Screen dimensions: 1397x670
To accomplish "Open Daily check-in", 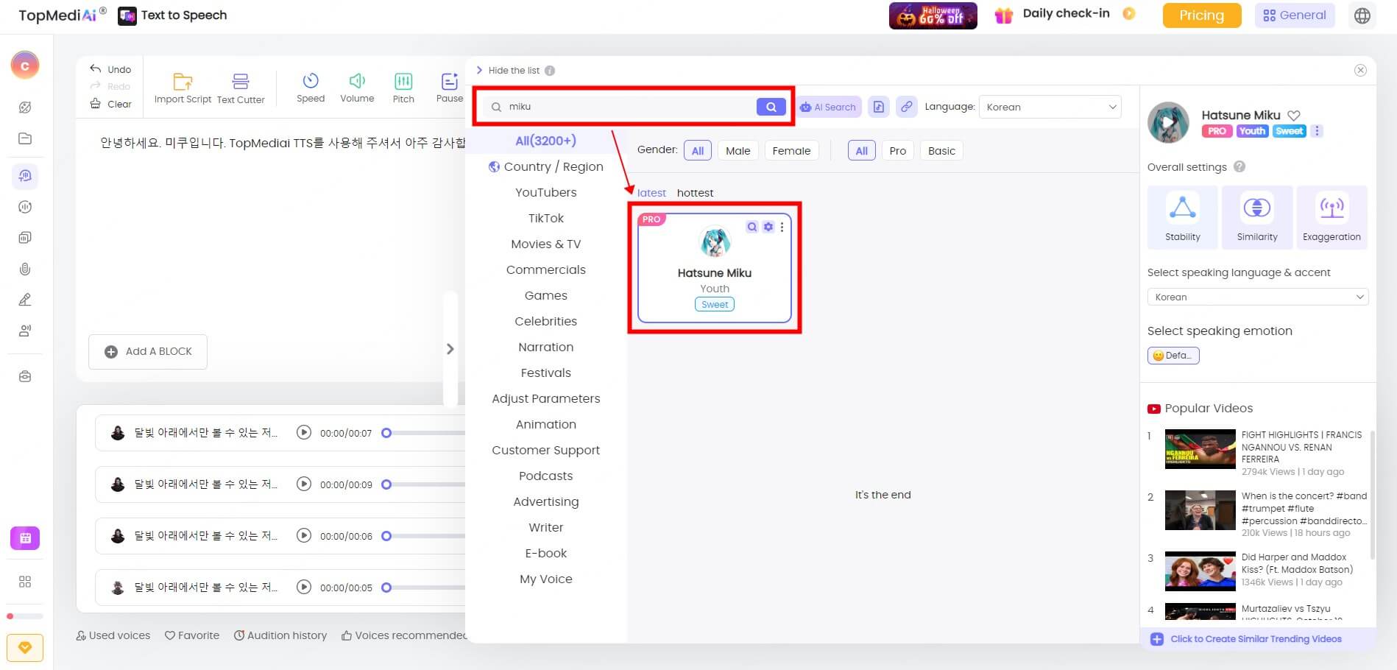I will click(x=1065, y=14).
